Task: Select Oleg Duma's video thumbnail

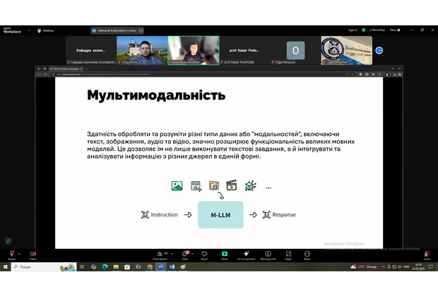Action: click(x=142, y=51)
